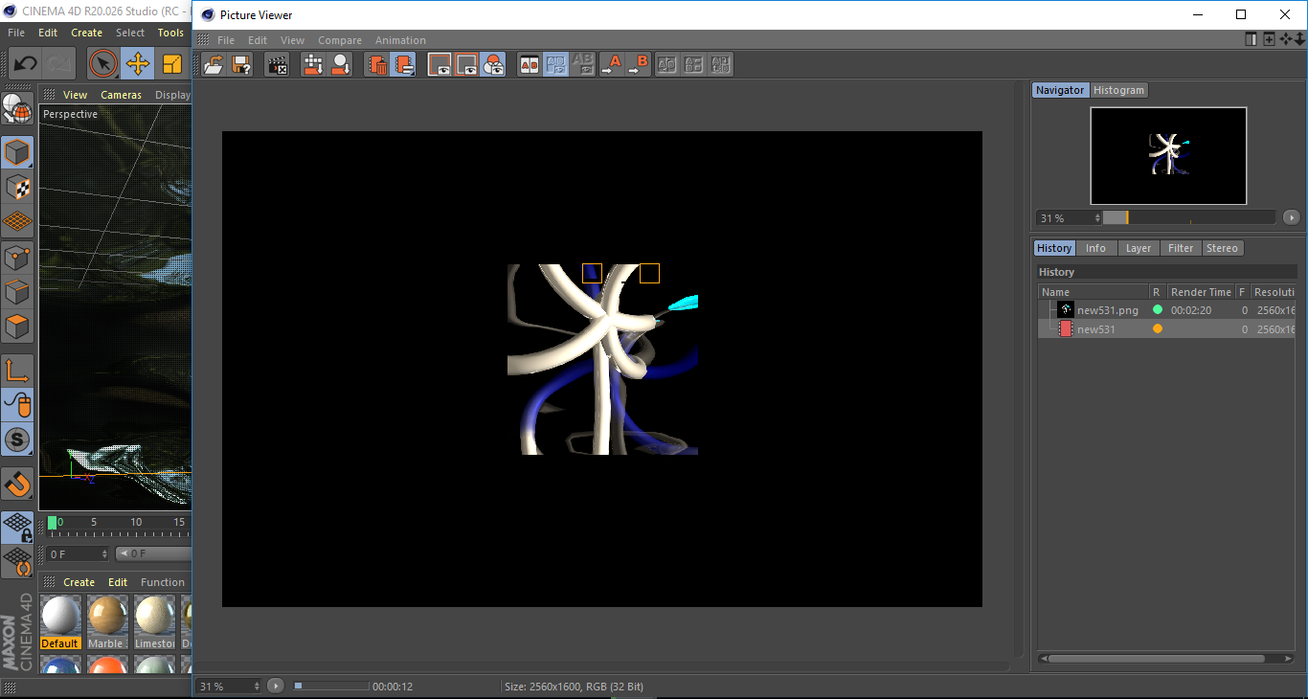Toggle Enable Snap magnet icon

17,484
